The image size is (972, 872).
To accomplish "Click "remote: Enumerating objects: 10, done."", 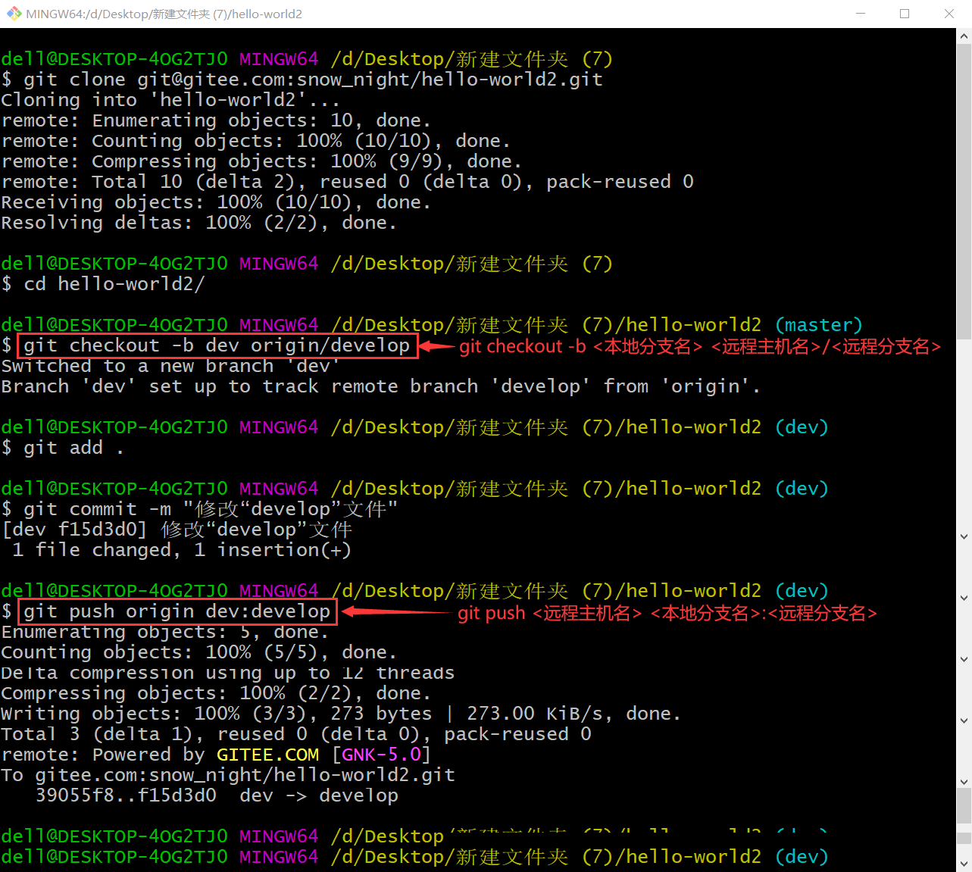I will [x=216, y=120].
